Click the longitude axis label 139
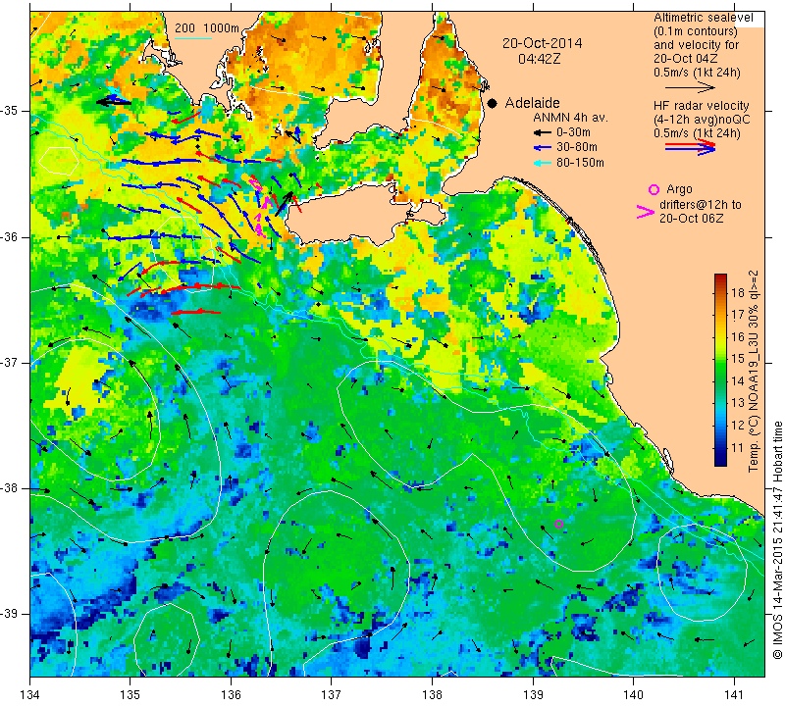The image size is (785, 706). coord(533,695)
